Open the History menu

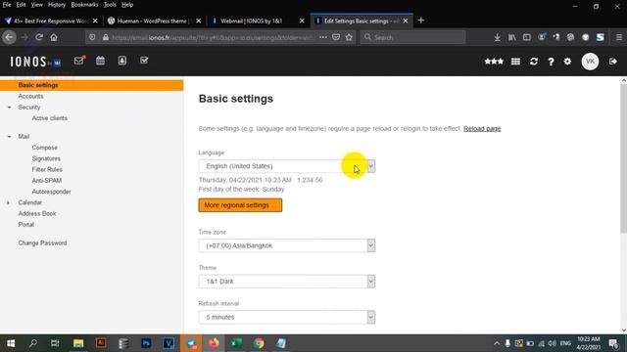57,5
